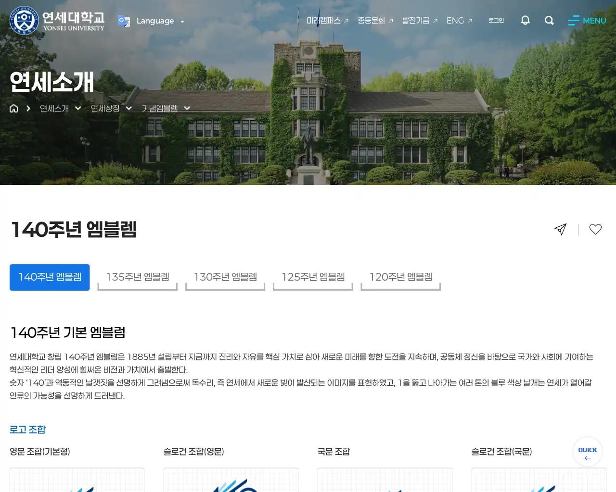
Task: Expand the 기념엠블렘 breadcrumb dropdown
Action: tap(166, 109)
